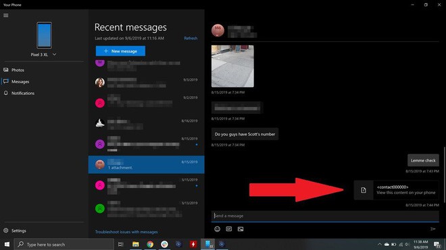
Task: Expand the Pixel 3 XL device dropdown
Action: [x=54, y=55]
